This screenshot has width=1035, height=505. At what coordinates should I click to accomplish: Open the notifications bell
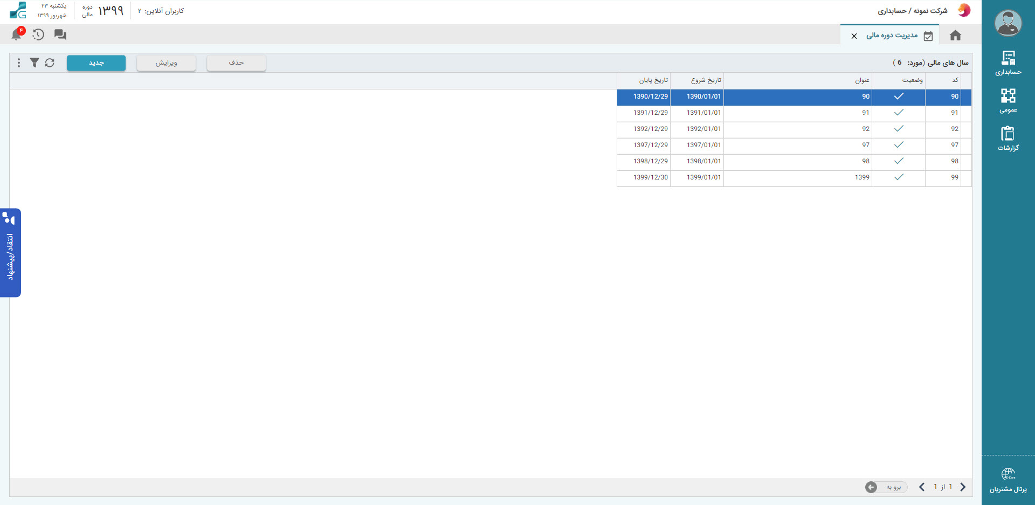tap(17, 34)
